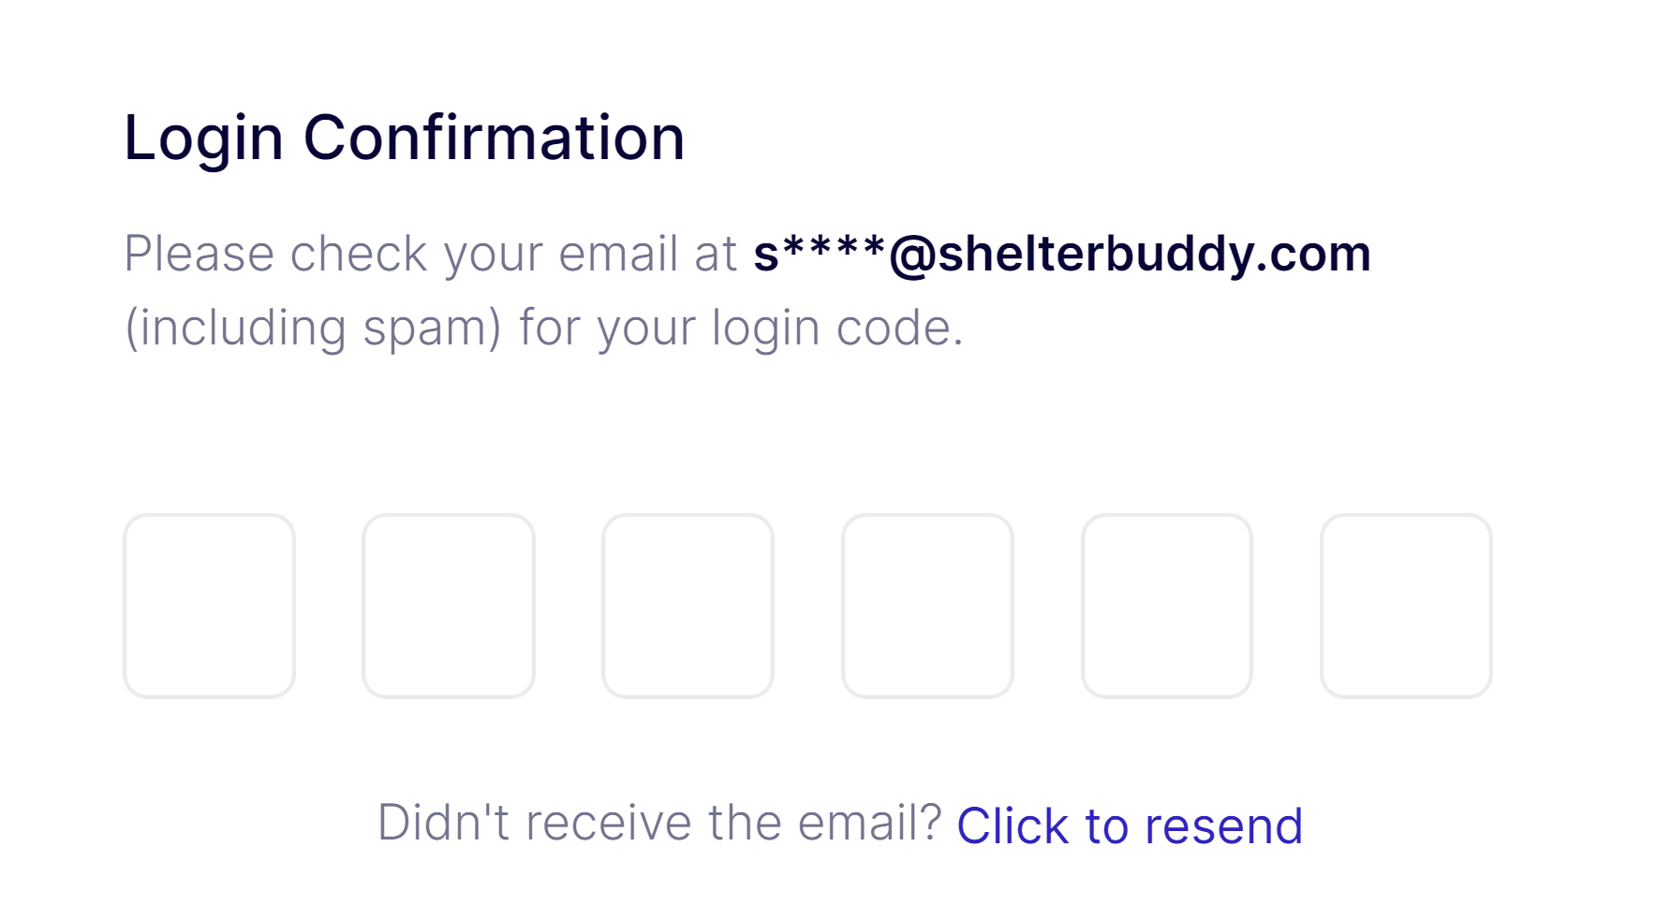Viewport: 1671px width, 905px height.
Task: Click the code box third from the right
Action: pyautogui.click(x=927, y=606)
